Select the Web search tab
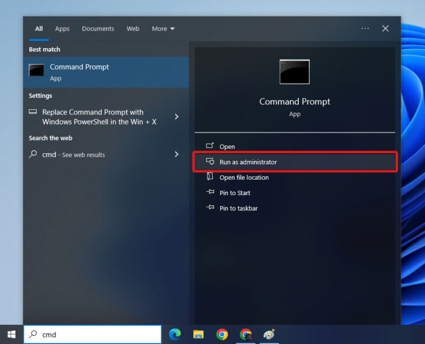Screen dimensions: 425x344 pos(133,29)
